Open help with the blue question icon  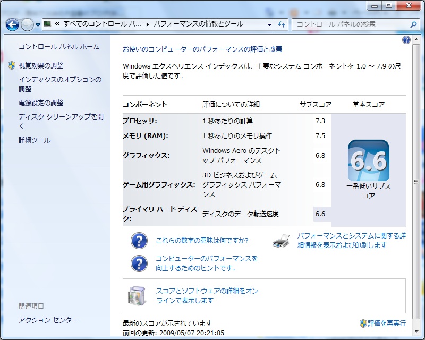pyautogui.click(x=406, y=40)
